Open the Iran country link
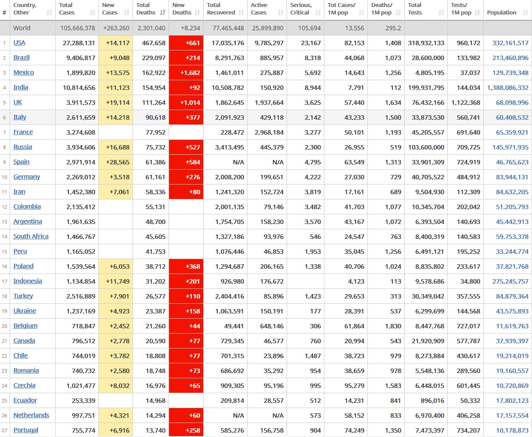Screen dimensions: 532x437 (x=19, y=192)
